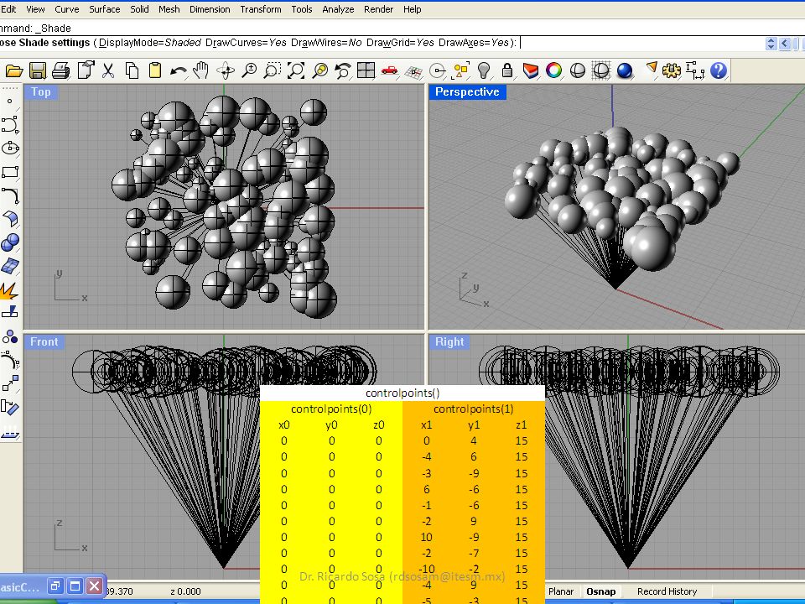Click the Select objects shapes icon

460,70
